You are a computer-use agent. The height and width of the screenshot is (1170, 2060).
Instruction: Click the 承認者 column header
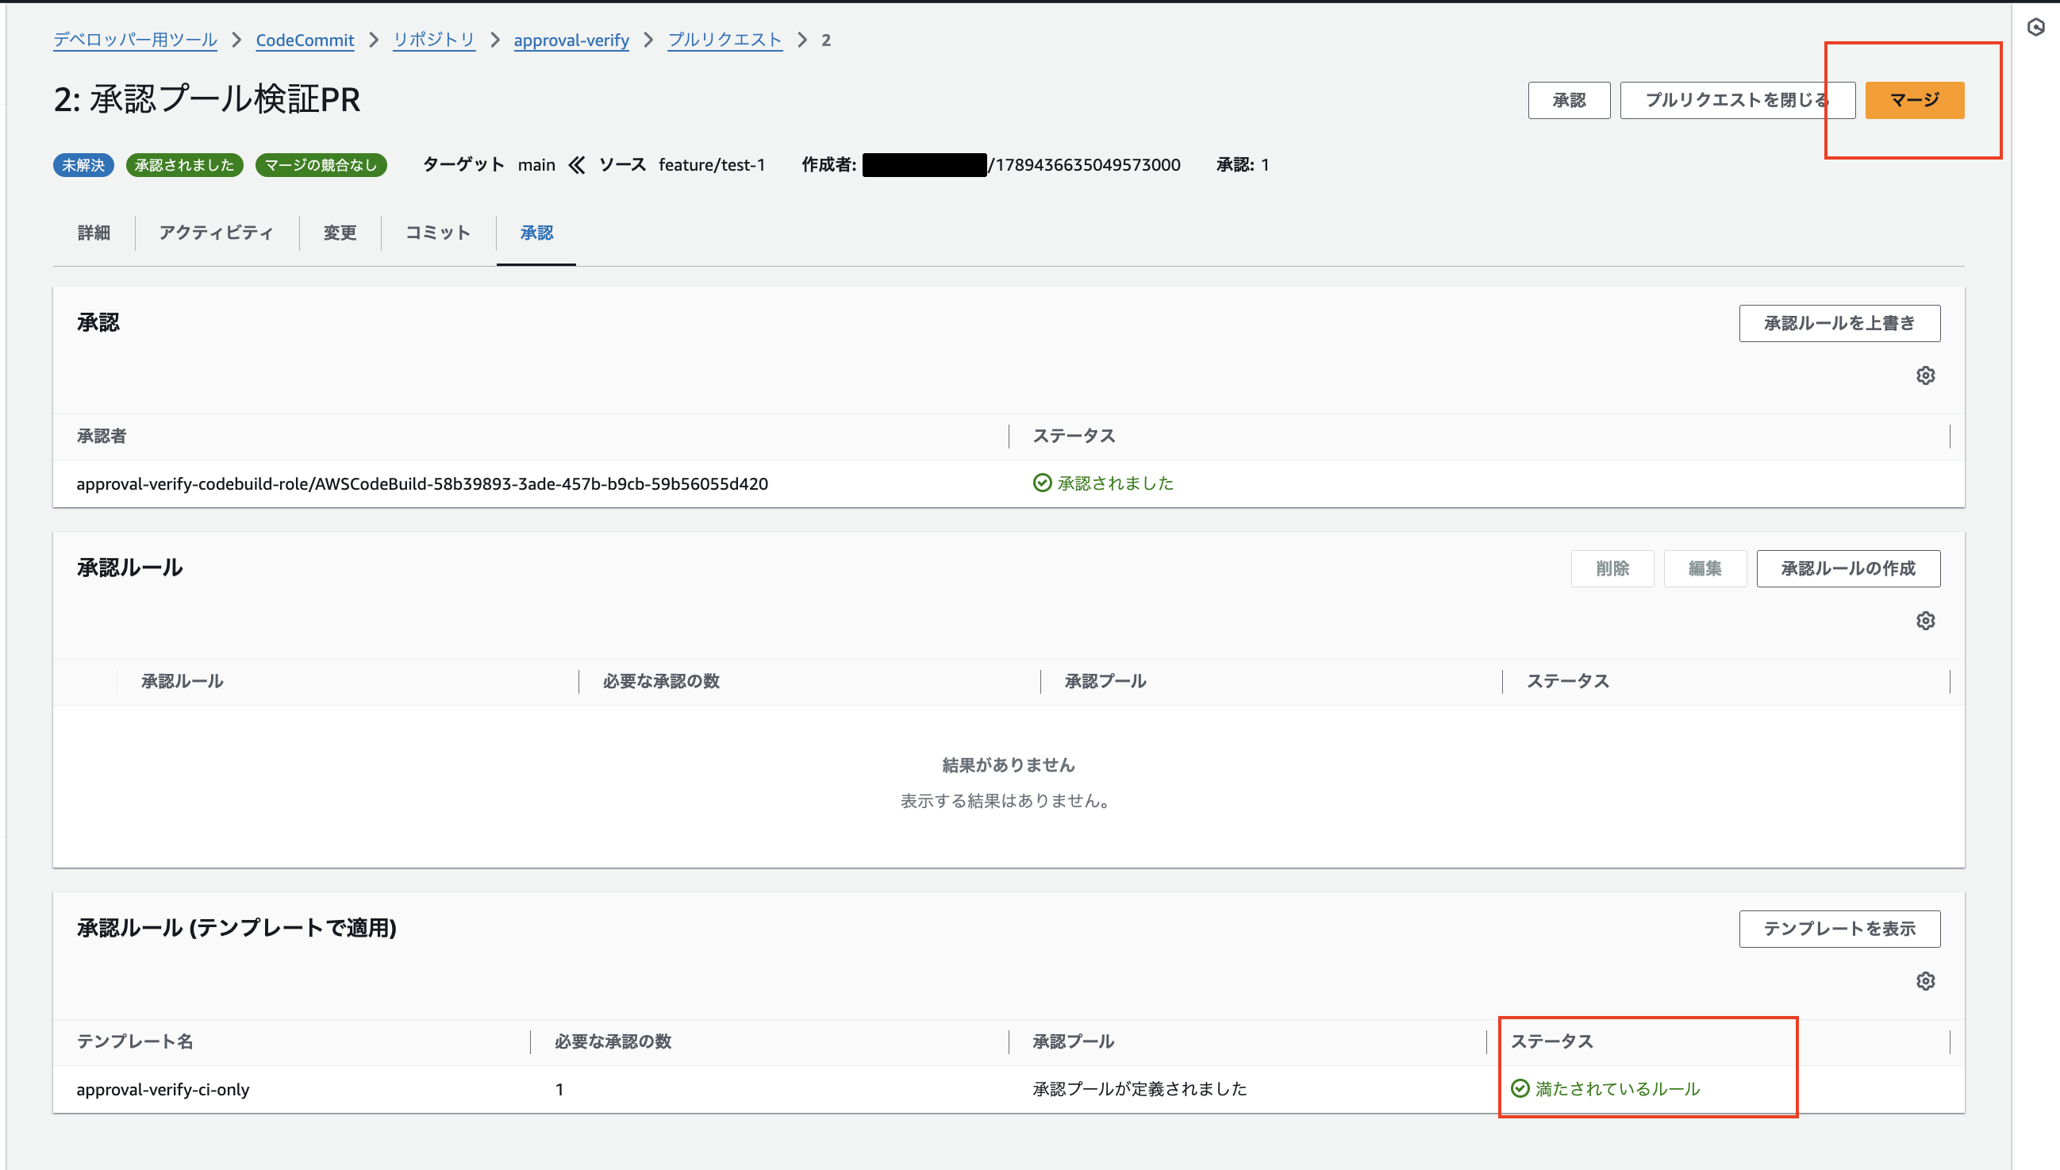coord(102,437)
